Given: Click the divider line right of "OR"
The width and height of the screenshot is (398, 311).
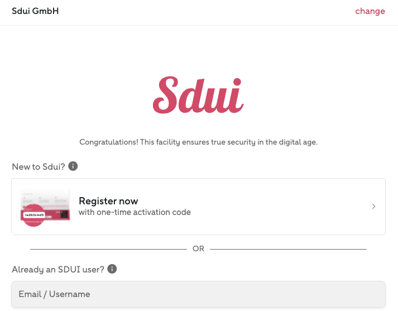Looking at the screenshot, I should pyautogui.click(x=288, y=248).
